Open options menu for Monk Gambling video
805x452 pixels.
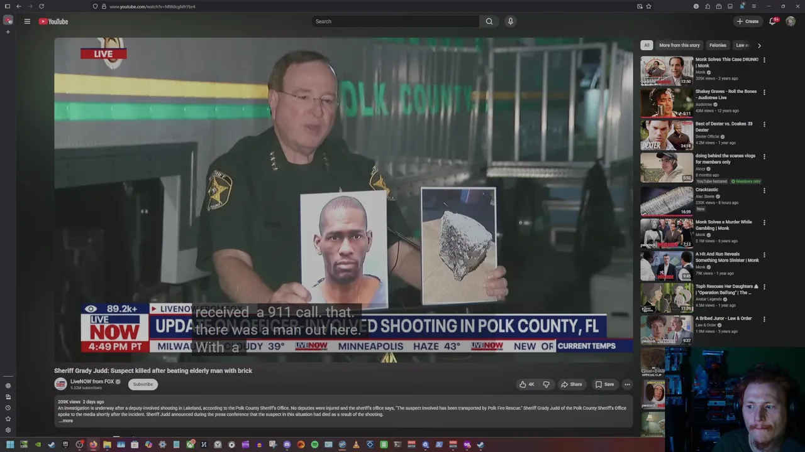[764, 222]
